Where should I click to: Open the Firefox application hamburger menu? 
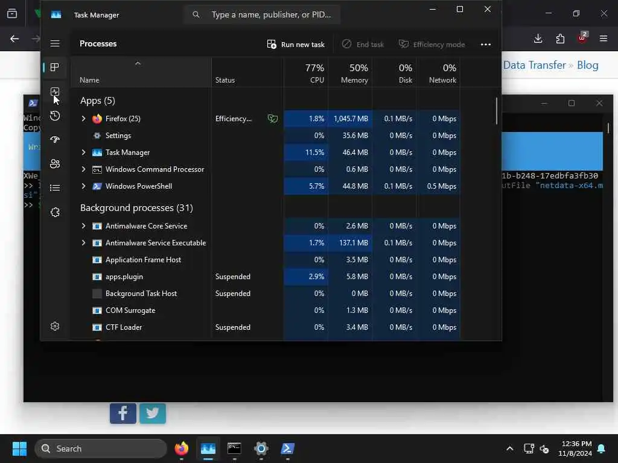click(604, 39)
